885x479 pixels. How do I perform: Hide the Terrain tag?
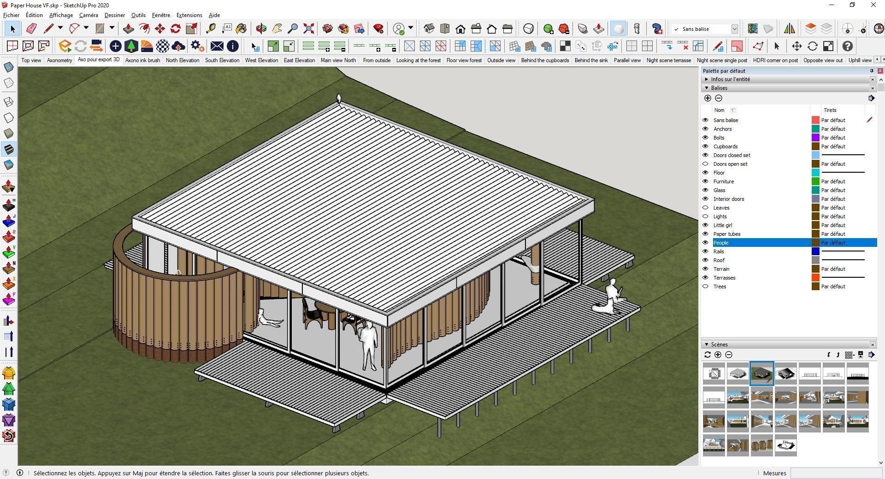pyautogui.click(x=705, y=269)
